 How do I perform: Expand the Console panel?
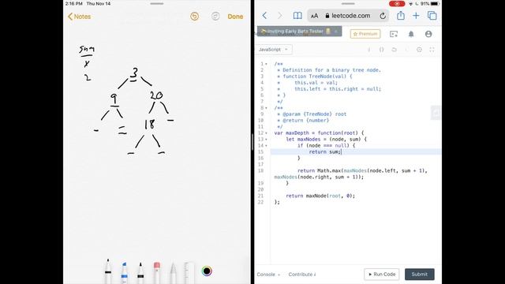click(268, 275)
